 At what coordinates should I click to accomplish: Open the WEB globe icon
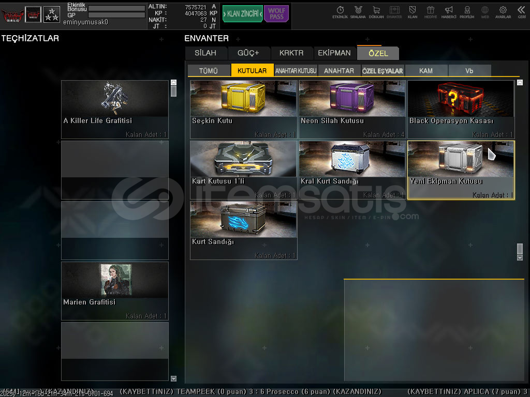point(484,12)
